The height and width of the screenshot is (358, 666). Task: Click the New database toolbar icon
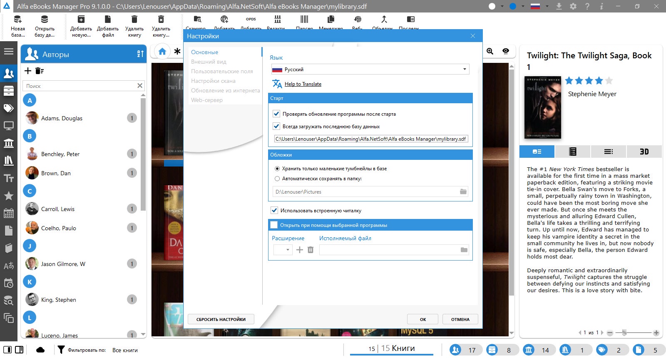[x=18, y=19]
